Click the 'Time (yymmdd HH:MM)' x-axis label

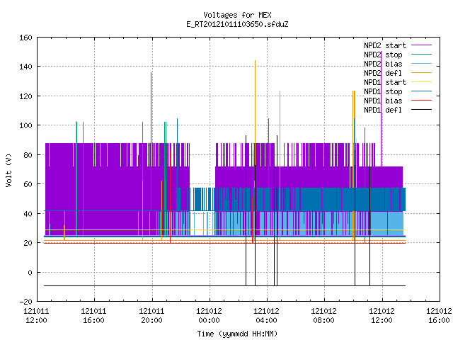[x=237, y=334]
